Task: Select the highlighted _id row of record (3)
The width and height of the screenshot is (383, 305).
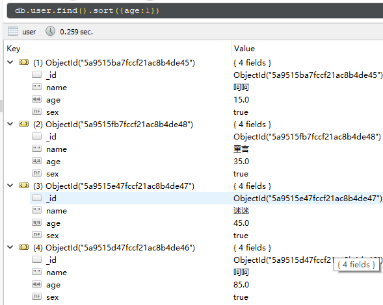Action: pyautogui.click(x=206, y=198)
